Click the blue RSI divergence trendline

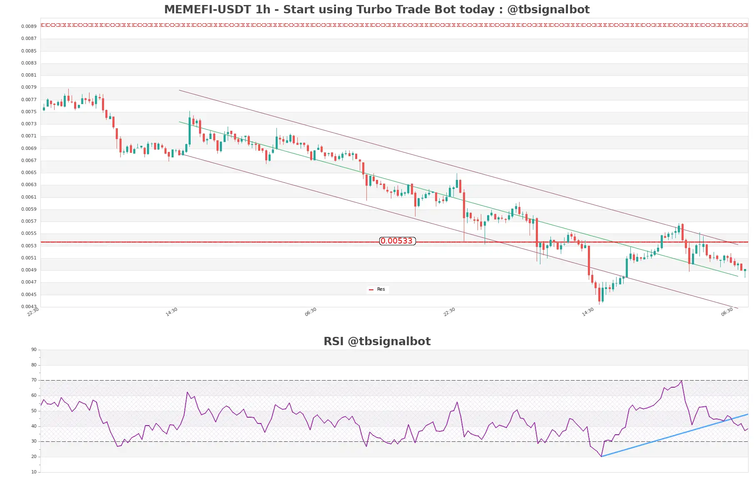pyautogui.click(x=674, y=436)
